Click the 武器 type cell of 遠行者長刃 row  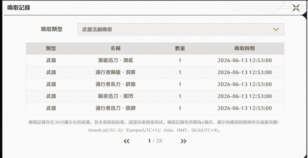51,85
